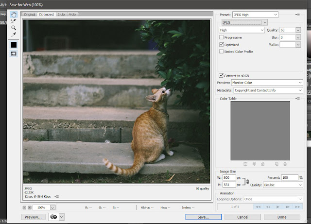311x224 pixels.
Task: Click the zoom out minus icon
Action: pos(24,207)
